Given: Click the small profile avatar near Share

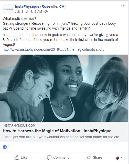Looking at the screenshot, I should 117,158.
